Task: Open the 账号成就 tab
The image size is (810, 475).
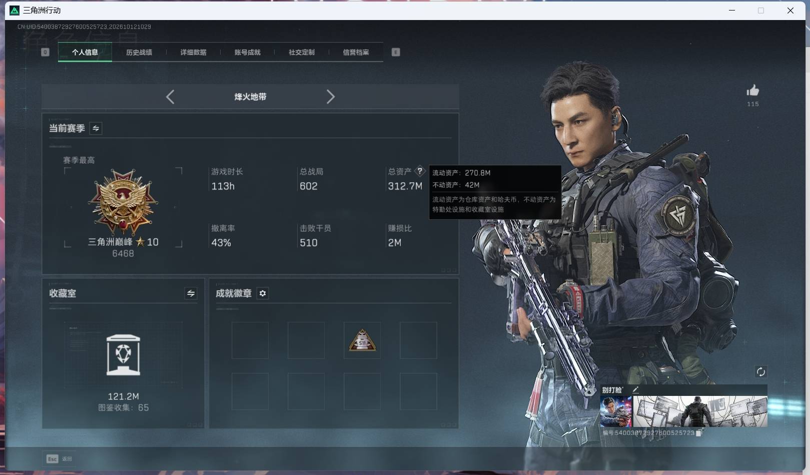Action: point(247,52)
